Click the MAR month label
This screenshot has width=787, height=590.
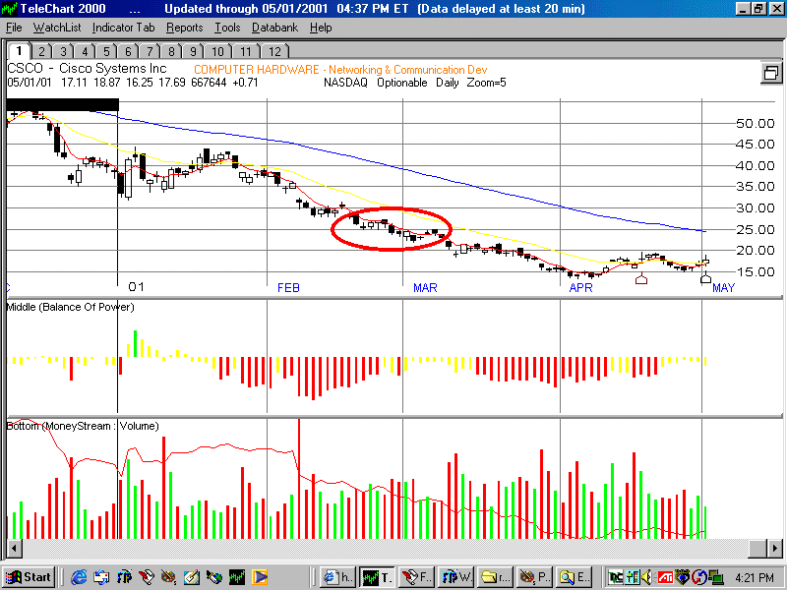click(x=425, y=287)
